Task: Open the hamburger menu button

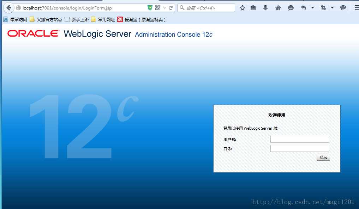Action: pyautogui.click(x=357, y=8)
